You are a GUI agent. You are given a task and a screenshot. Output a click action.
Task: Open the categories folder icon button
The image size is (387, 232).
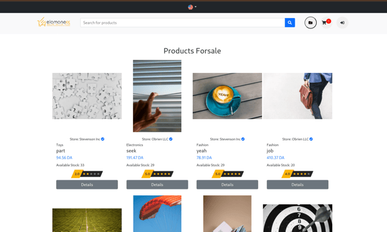(x=310, y=23)
